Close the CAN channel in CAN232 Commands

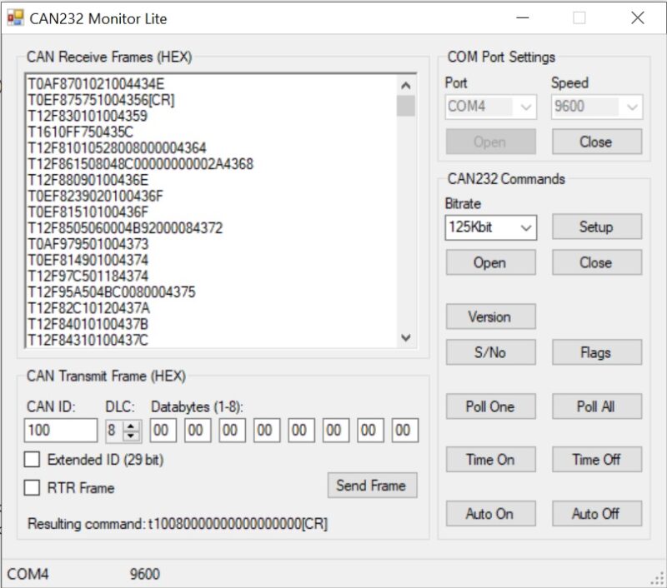pos(597,262)
